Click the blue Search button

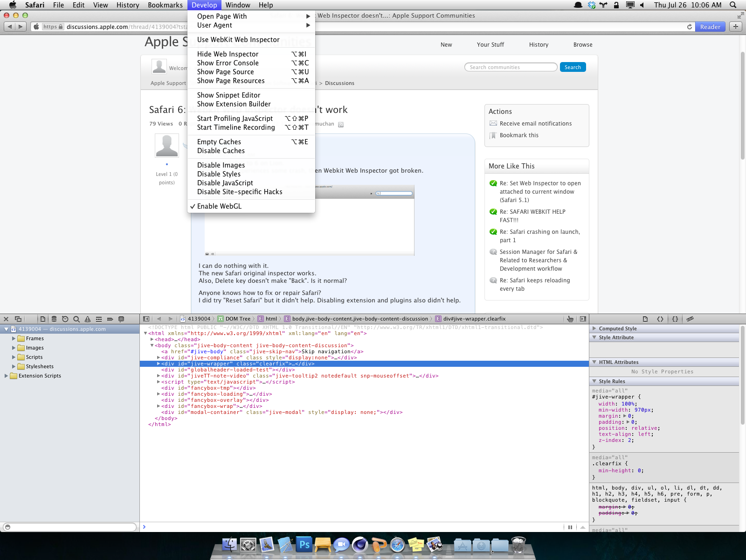click(x=573, y=67)
